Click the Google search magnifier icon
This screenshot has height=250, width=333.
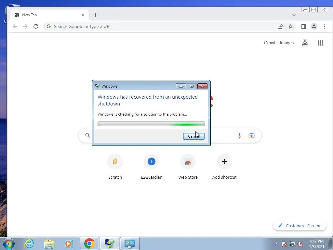pyautogui.click(x=87, y=135)
